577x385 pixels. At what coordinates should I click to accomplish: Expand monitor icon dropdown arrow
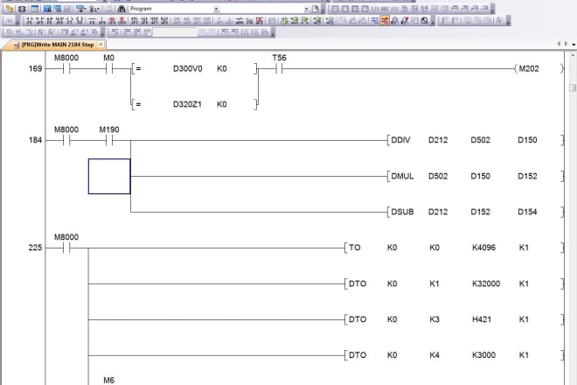click(x=86, y=9)
